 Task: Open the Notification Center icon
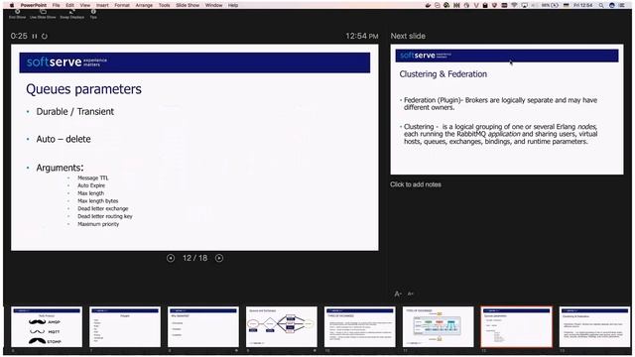click(x=622, y=5)
